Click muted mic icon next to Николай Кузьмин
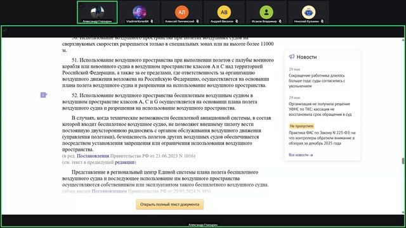The image size is (406, 228). pos(322,22)
